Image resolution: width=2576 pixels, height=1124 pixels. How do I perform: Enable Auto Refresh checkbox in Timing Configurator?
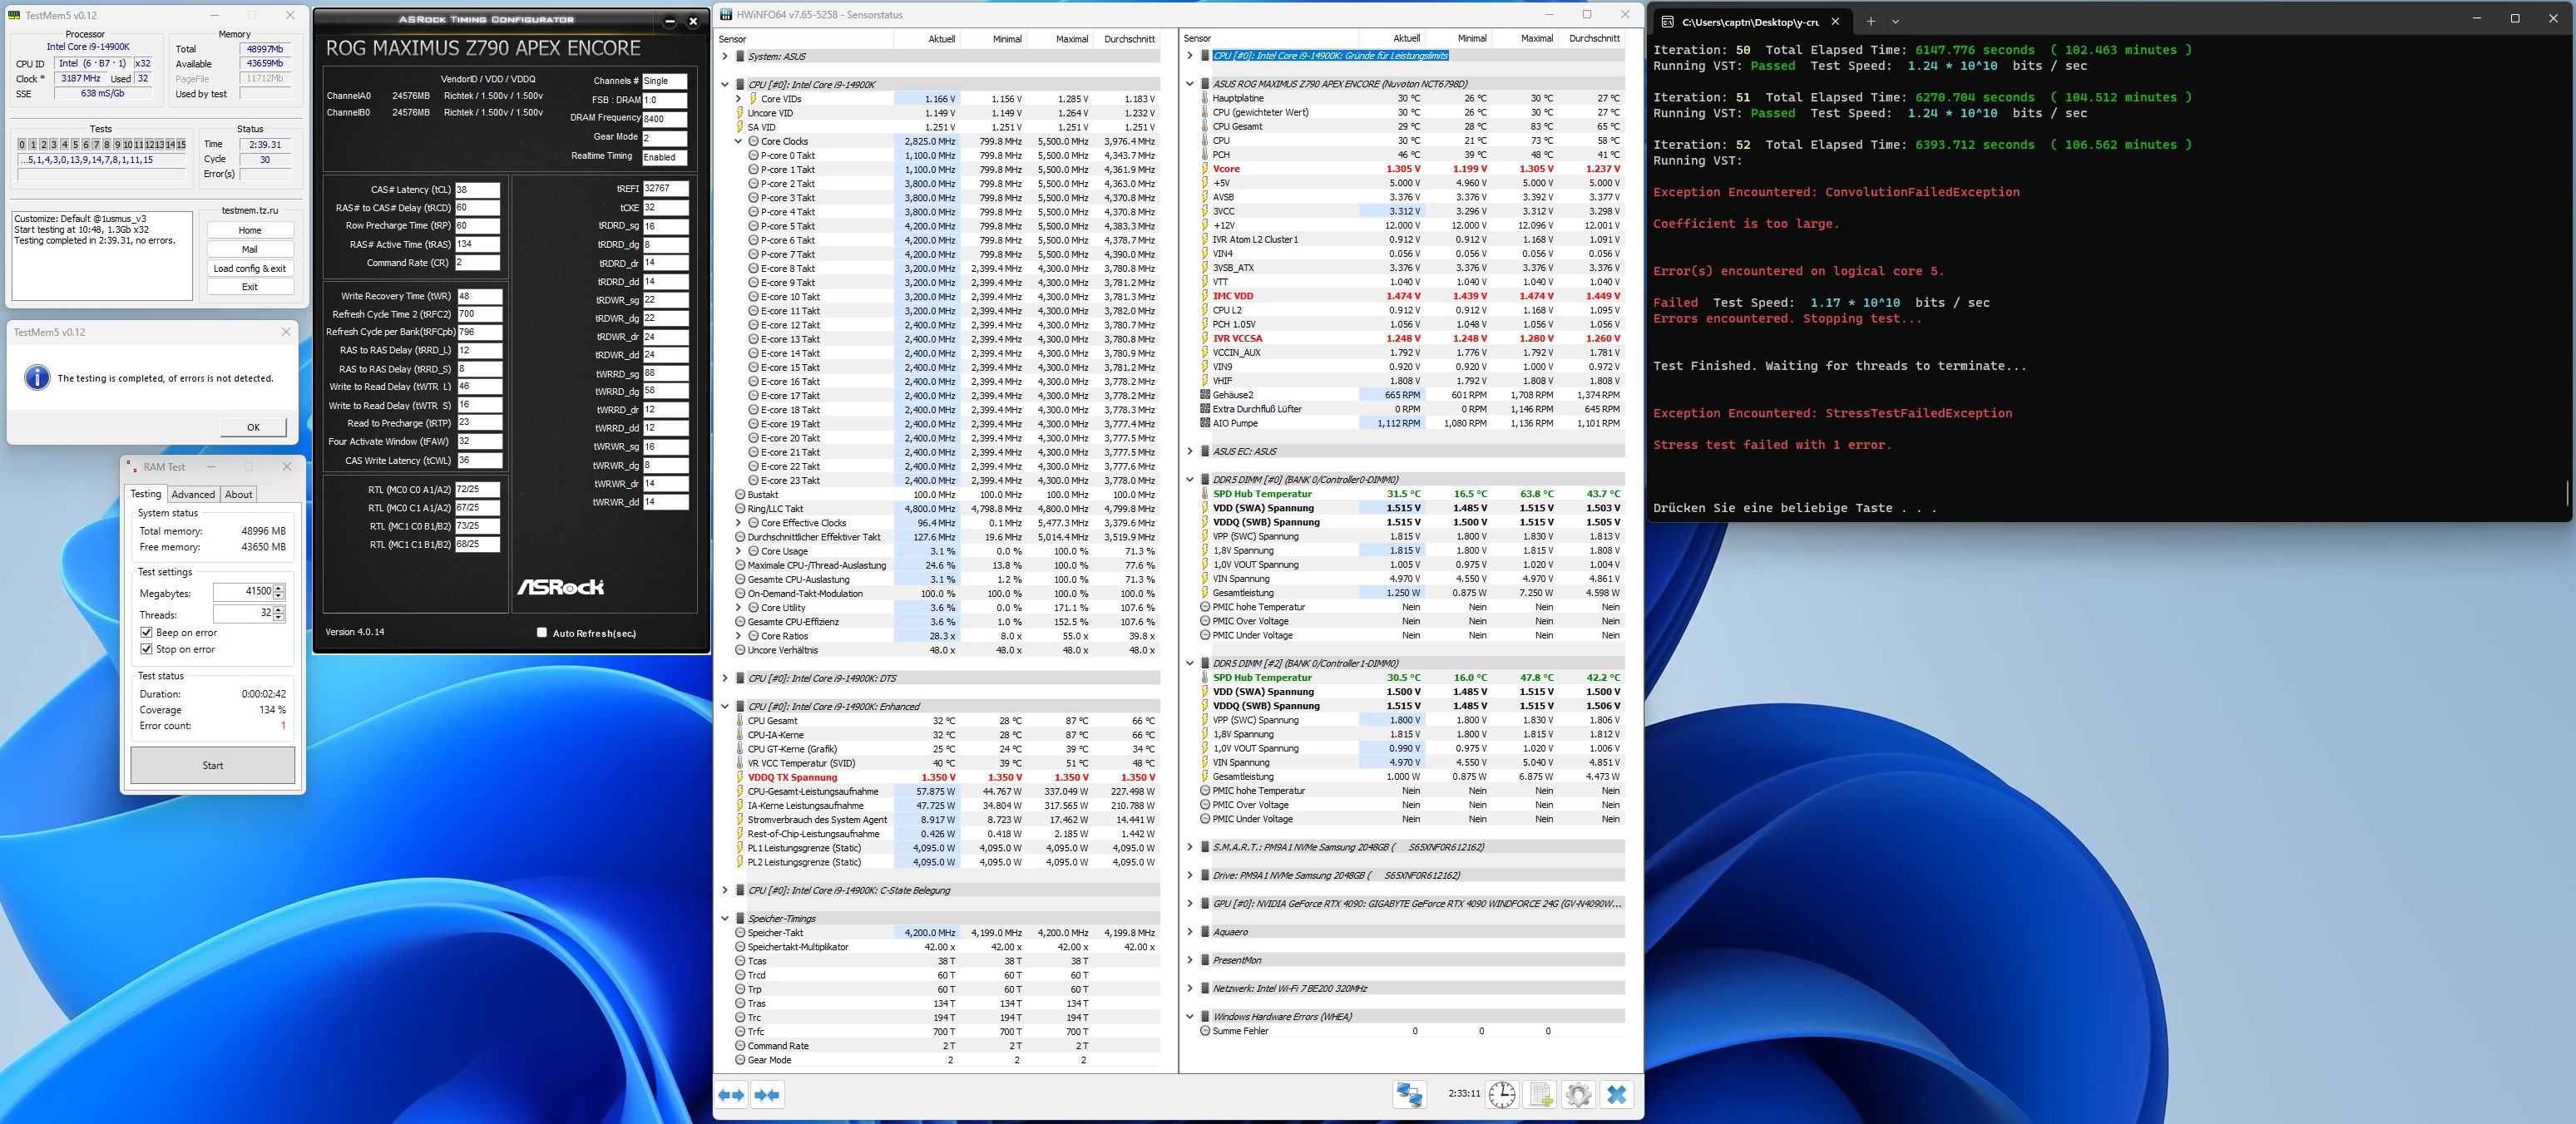[x=542, y=633]
